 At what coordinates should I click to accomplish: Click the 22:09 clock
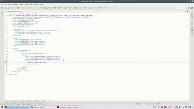point(188,107)
